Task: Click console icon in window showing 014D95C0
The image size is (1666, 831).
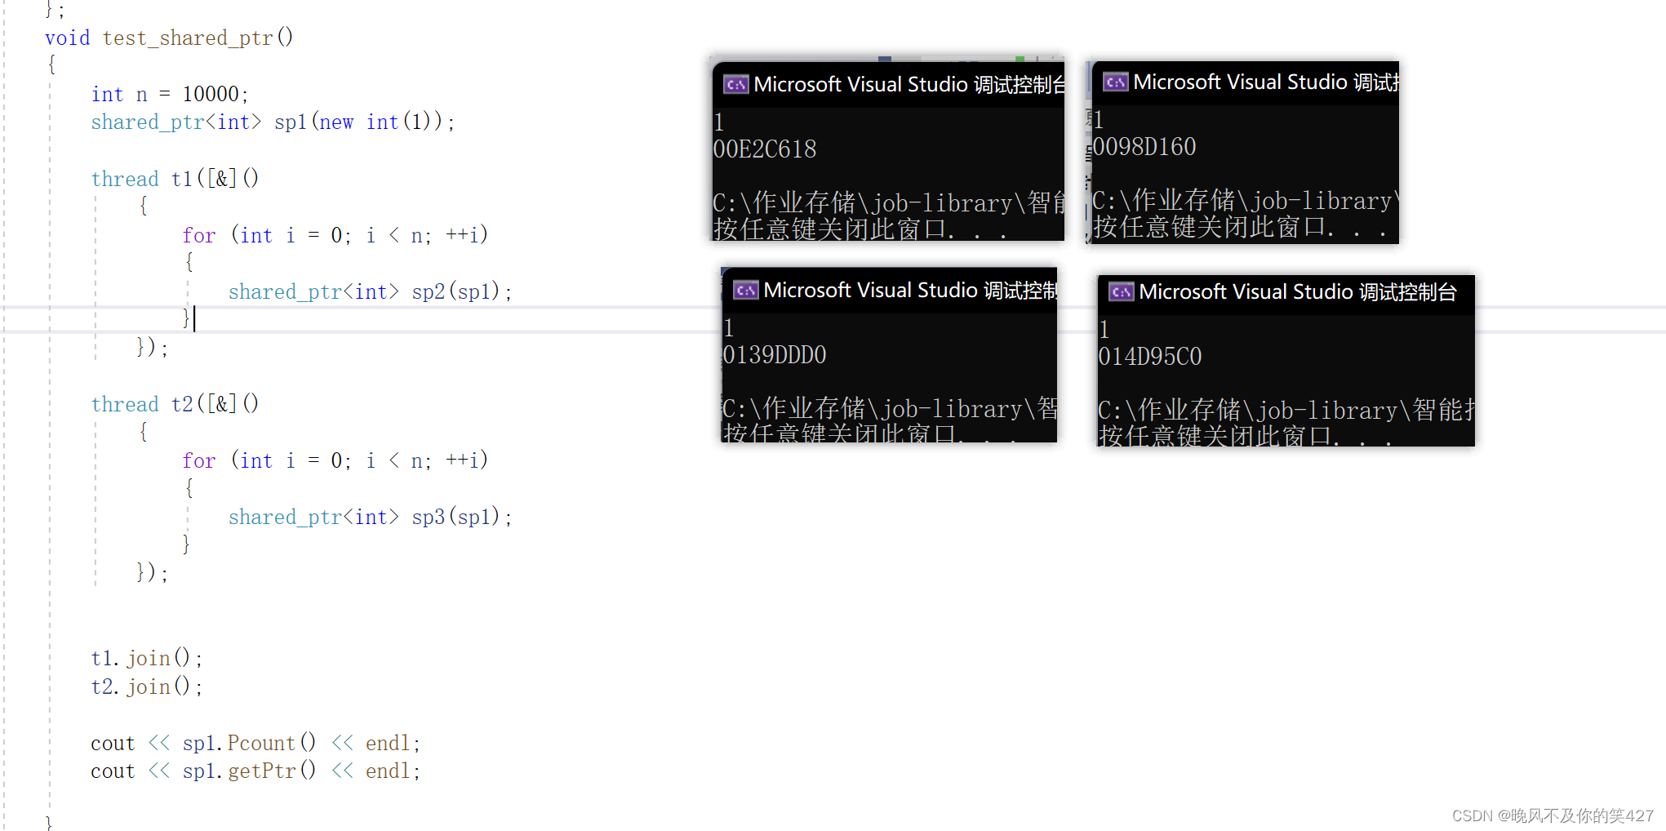Action: pos(1122,292)
